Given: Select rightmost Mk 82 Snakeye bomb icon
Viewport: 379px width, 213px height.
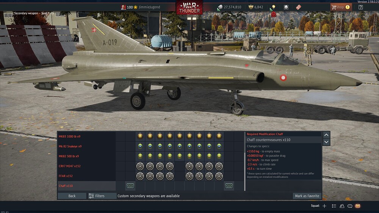Looking at the screenshot, I should click(219, 146).
